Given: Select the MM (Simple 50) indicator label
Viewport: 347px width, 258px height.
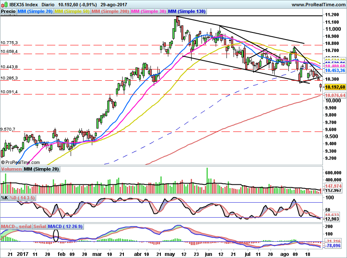Looking at the screenshot, I should pos(72,11).
